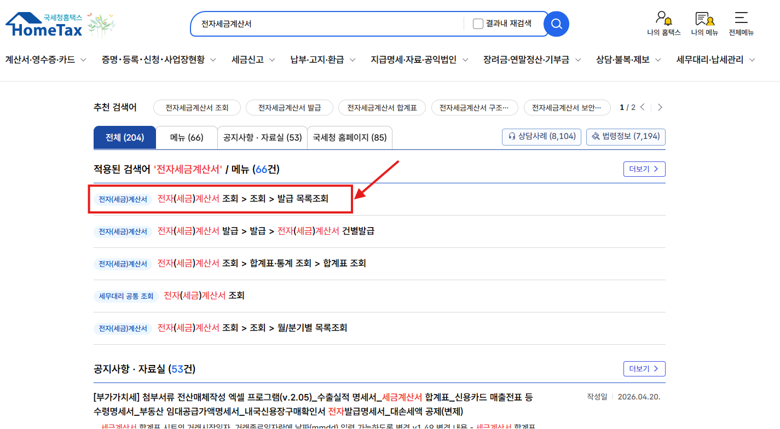Show next recommended keywords page arrow
780x429 pixels.
pos(660,107)
